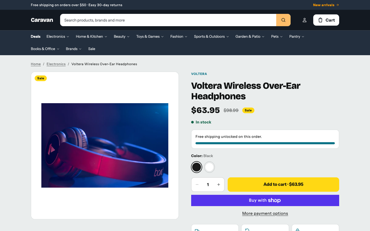The height and width of the screenshot is (231, 370).
Task: Click the New arrivals arrow link
Action: (x=326, y=5)
